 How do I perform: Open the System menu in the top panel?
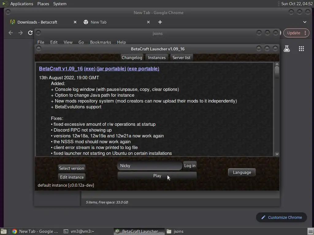click(60, 4)
